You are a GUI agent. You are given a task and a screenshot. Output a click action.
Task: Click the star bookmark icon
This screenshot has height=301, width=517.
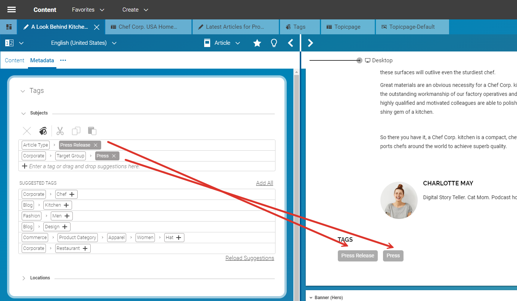pyautogui.click(x=257, y=43)
